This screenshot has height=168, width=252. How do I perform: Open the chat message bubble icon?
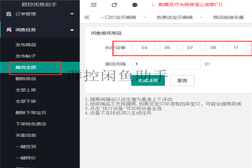point(135,5)
